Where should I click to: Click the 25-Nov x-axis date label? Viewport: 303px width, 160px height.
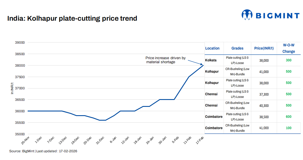(25, 140)
